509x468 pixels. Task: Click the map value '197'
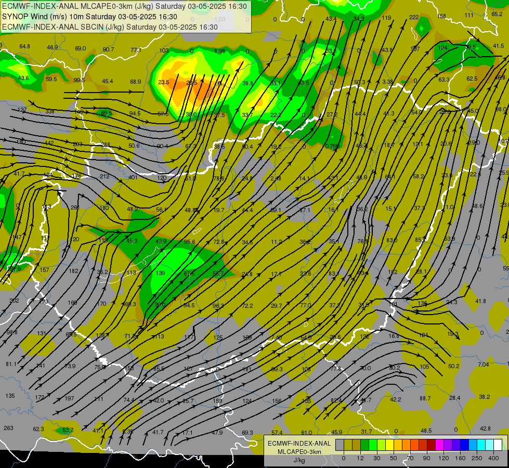(70, 398)
